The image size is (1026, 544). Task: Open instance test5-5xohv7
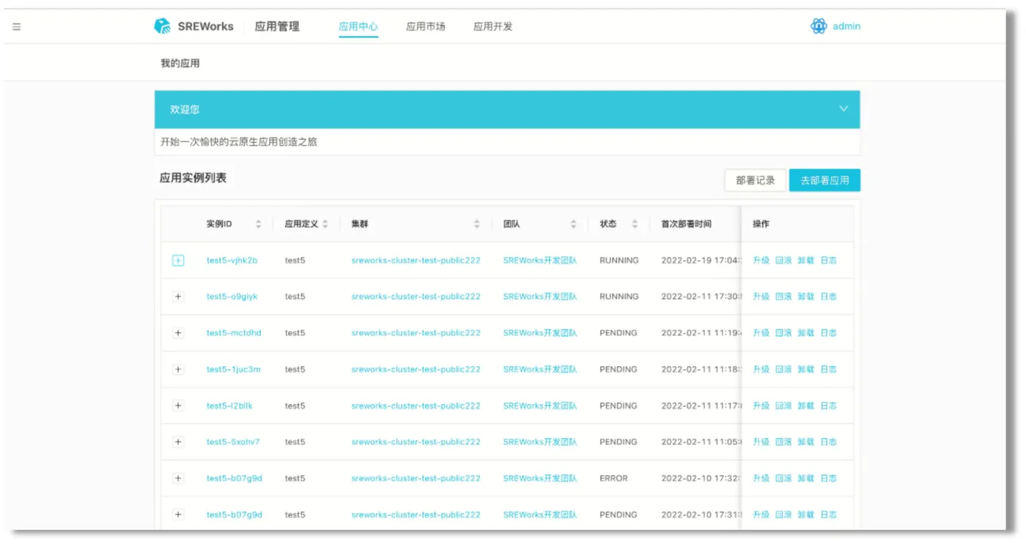click(233, 442)
